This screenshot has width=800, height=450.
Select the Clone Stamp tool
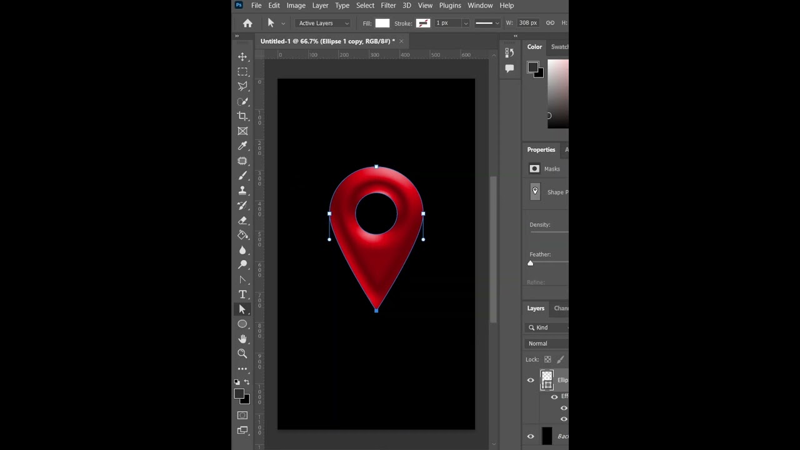242,191
